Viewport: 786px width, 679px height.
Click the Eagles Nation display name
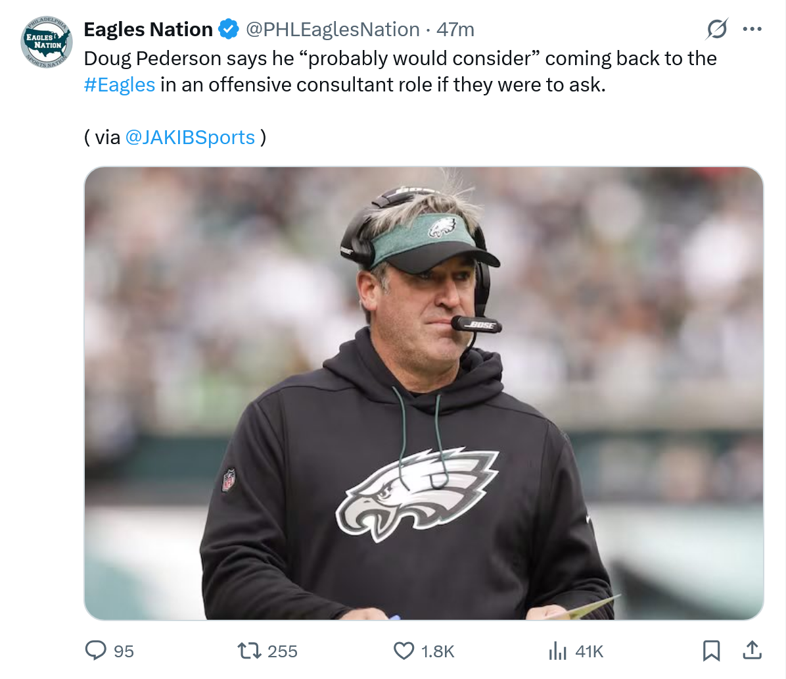click(149, 30)
